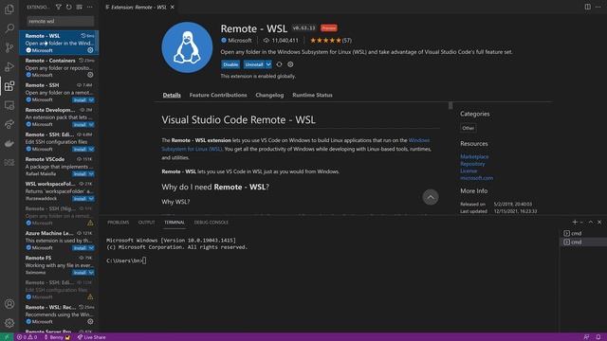Open the Windows Subsystem for Linux link
Viewport: 607px width, 341px height.
tap(295, 145)
